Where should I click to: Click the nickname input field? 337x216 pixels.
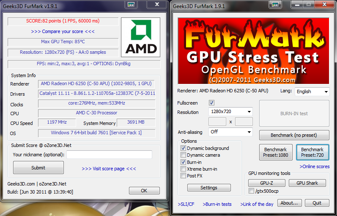coord(109,155)
